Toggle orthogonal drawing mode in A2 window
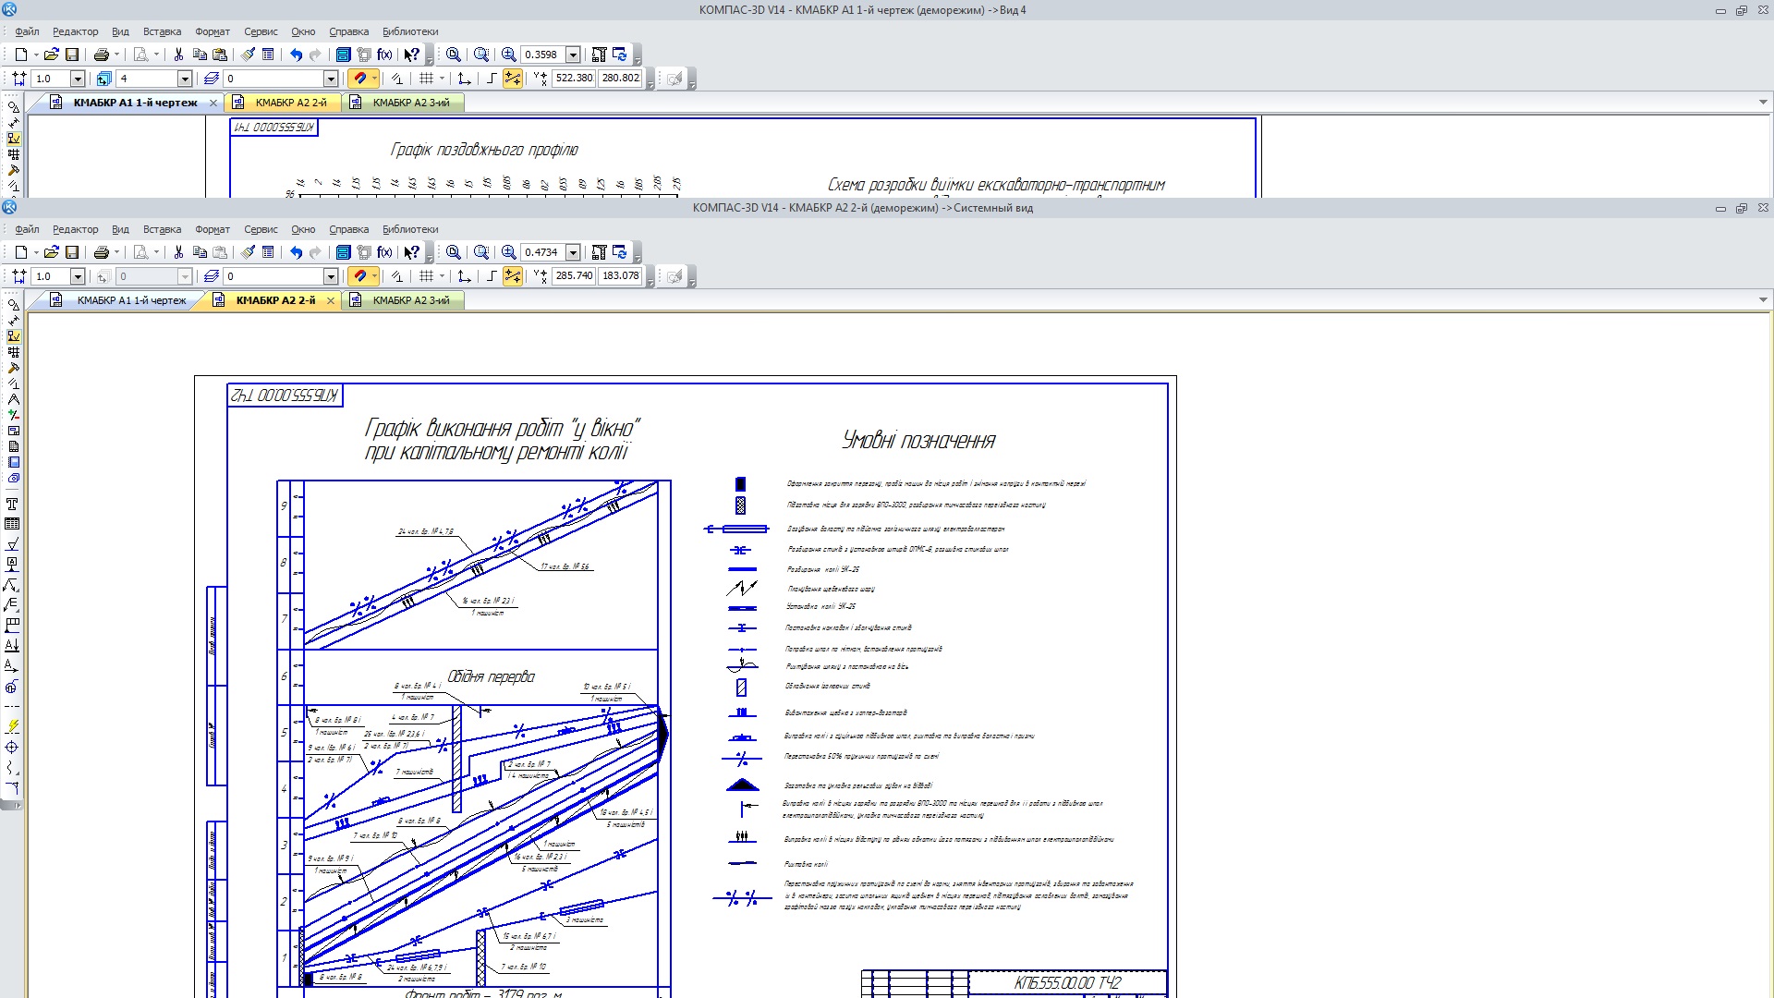The width and height of the screenshot is (1774, 998). [492, 276]
